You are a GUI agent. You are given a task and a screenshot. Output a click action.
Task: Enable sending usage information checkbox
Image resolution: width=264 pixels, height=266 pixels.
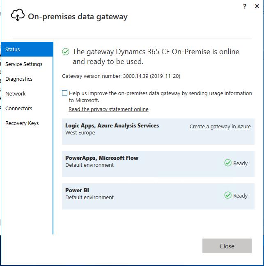64,93
